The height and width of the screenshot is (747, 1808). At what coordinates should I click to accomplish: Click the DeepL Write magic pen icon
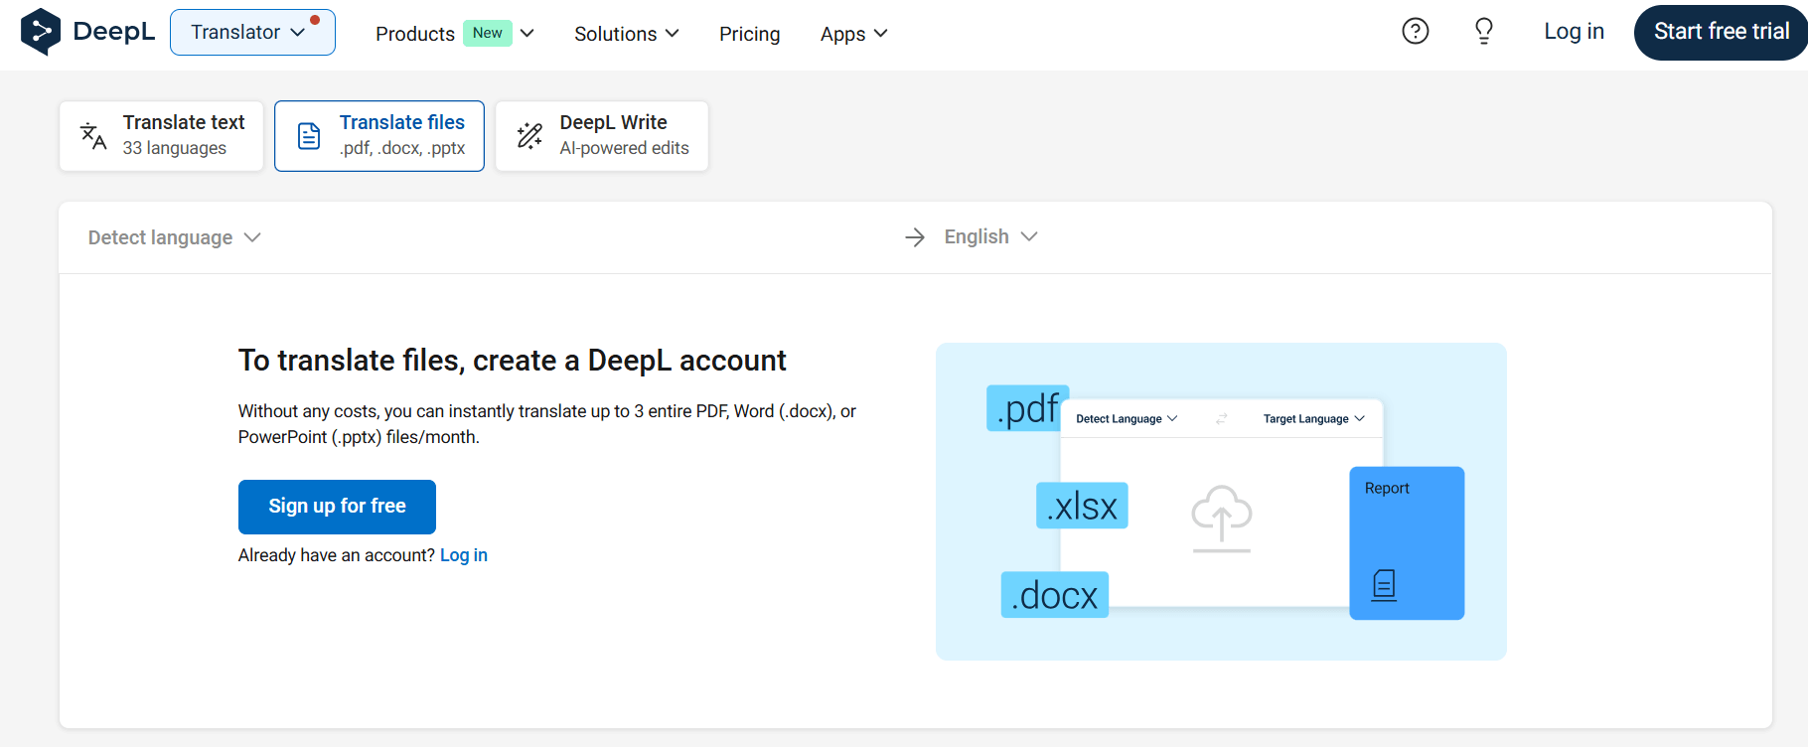click(530, 136)
